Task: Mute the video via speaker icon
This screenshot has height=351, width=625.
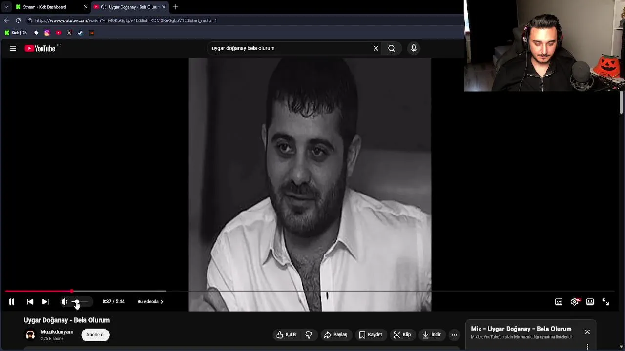Action: pos(64,302)
